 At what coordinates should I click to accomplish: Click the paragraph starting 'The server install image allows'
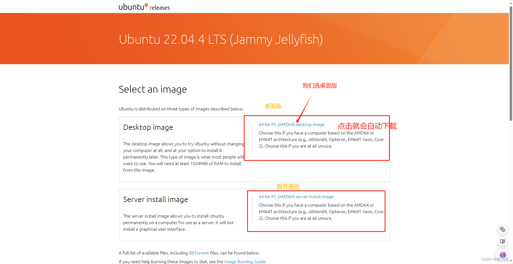178,222
